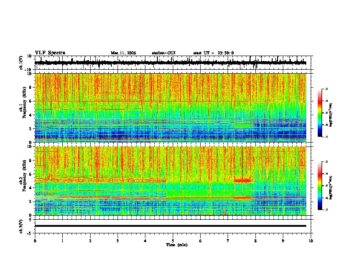
Task: Click time axis tick label "5"
Action: [172, 241]
